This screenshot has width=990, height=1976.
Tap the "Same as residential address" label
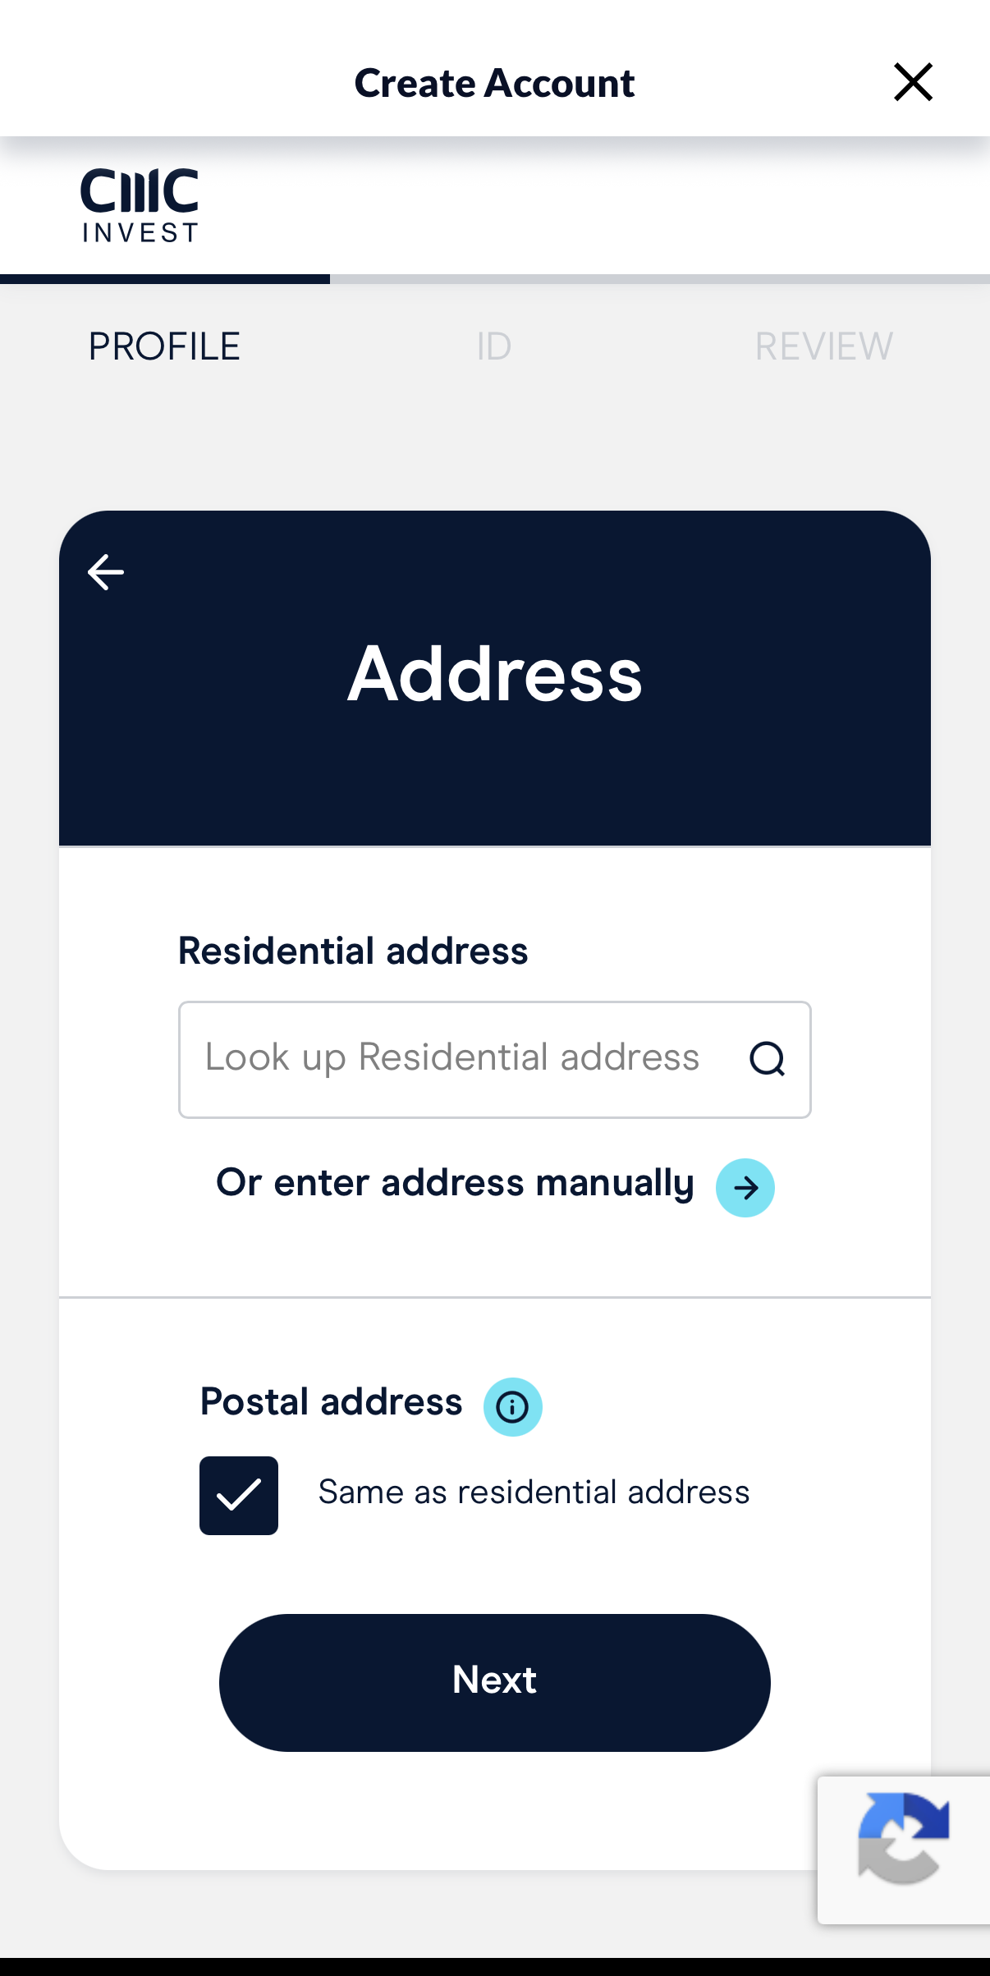point(534,1492)
